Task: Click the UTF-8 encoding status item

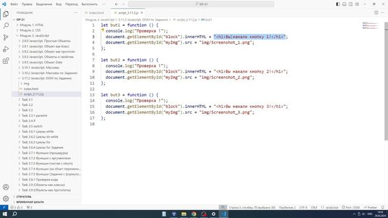Action: (303, 207)
